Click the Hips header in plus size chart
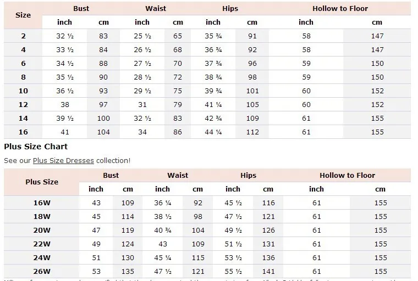This screenshot has height=281, width=418. click(x=248, y=176)
